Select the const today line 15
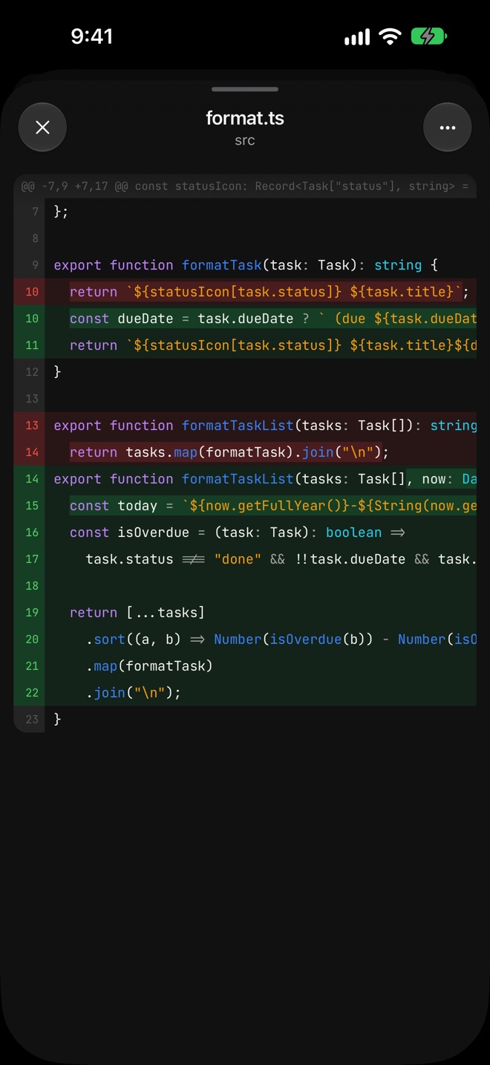This screenshot has height=1065, width=490. [245, 506]
